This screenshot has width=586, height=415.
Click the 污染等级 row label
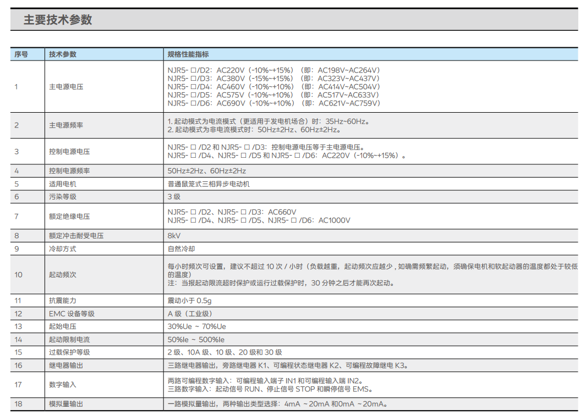click(62, 197)
